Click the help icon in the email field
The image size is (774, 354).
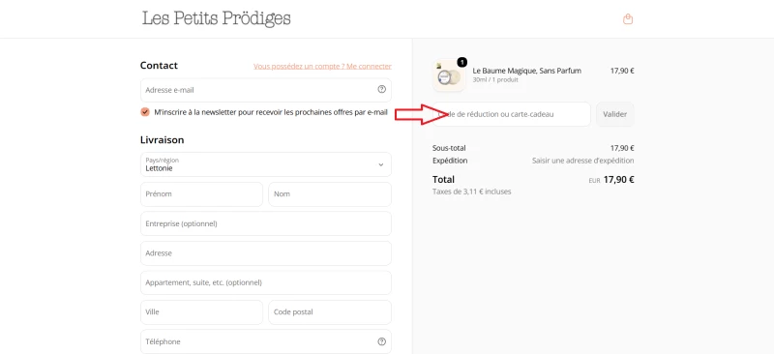[381, 90]
